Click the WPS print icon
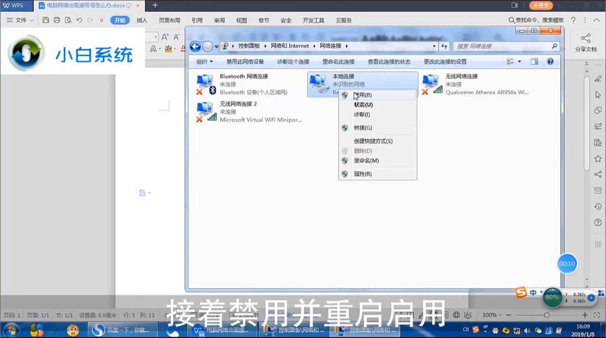Image resolution: width=606 pixels, height=338 pixels. tap(57, 20)
